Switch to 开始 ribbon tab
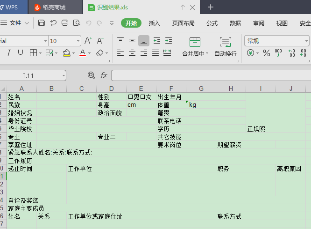 131,23
